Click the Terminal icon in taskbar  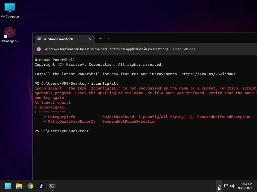(52, 186)
